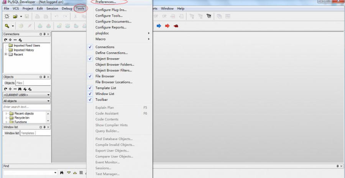345x178 pixels.
Task: Choose Configure Tools menu entry
Action: 109,16
